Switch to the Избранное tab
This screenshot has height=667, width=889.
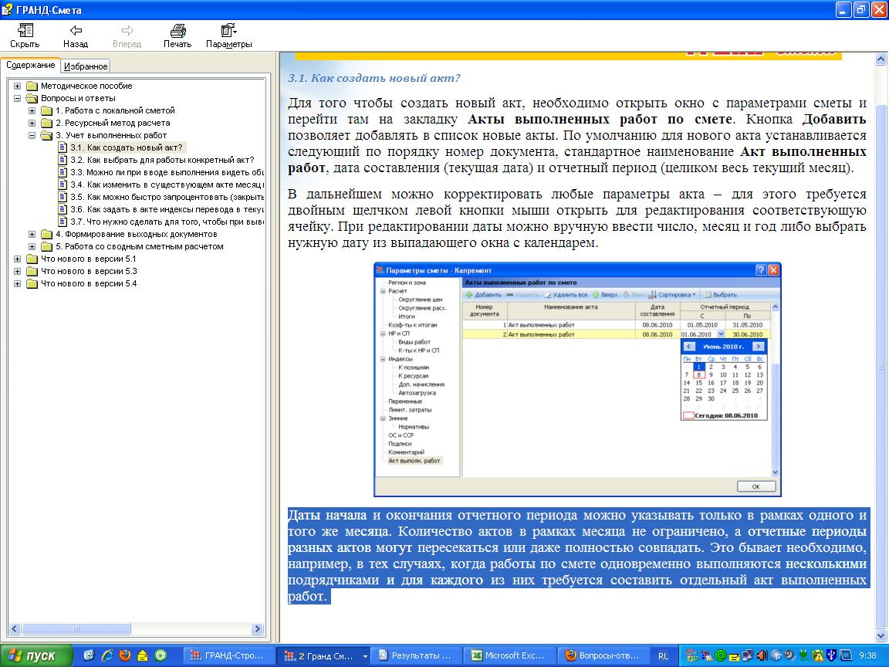(86, 66)
